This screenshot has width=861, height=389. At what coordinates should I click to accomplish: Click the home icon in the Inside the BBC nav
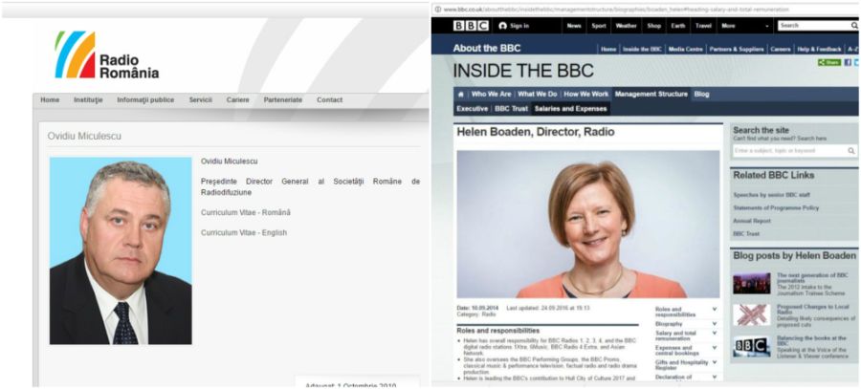point(461,95)
